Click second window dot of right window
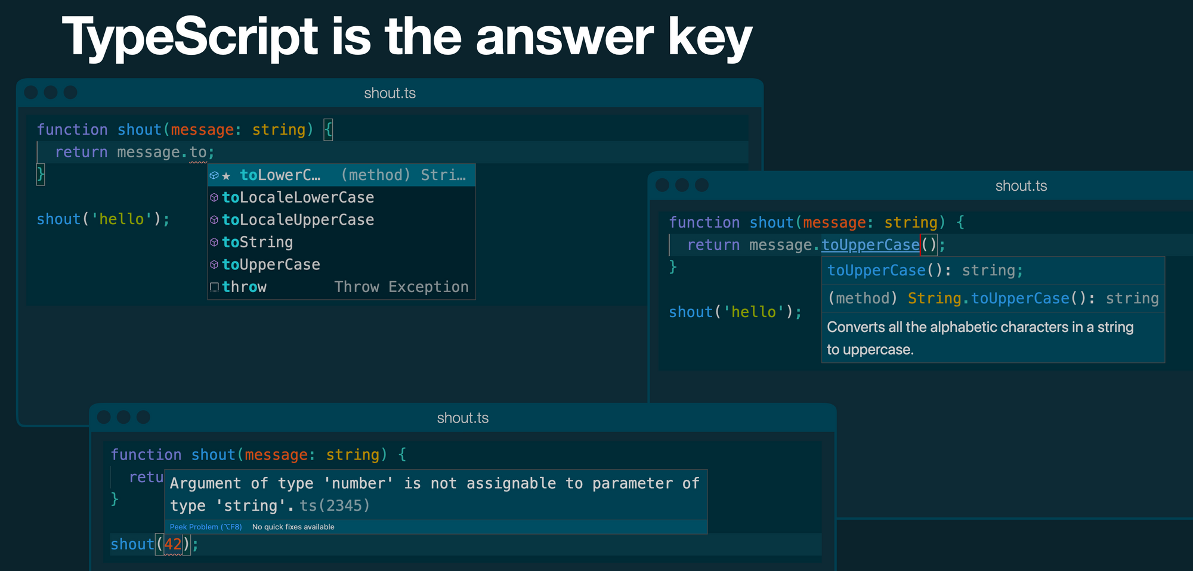Image resolution: width=1193 pixels, height=571 pixels. click(x=682, y=185)
